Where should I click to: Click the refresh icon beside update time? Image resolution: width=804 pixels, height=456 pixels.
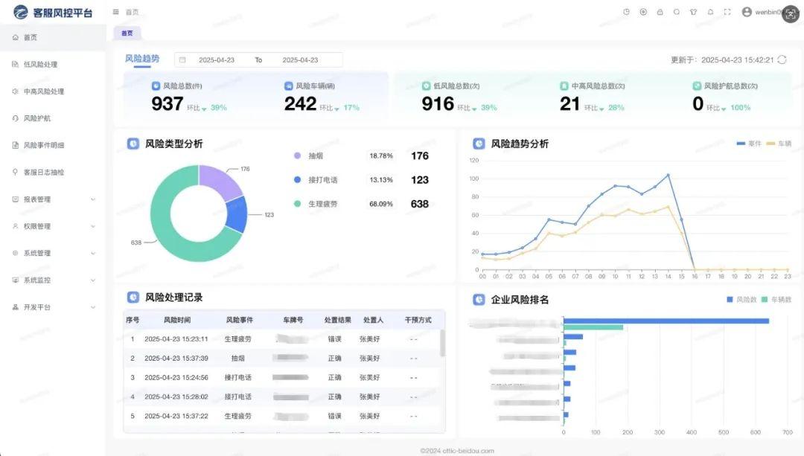click(x=782, y=60)
